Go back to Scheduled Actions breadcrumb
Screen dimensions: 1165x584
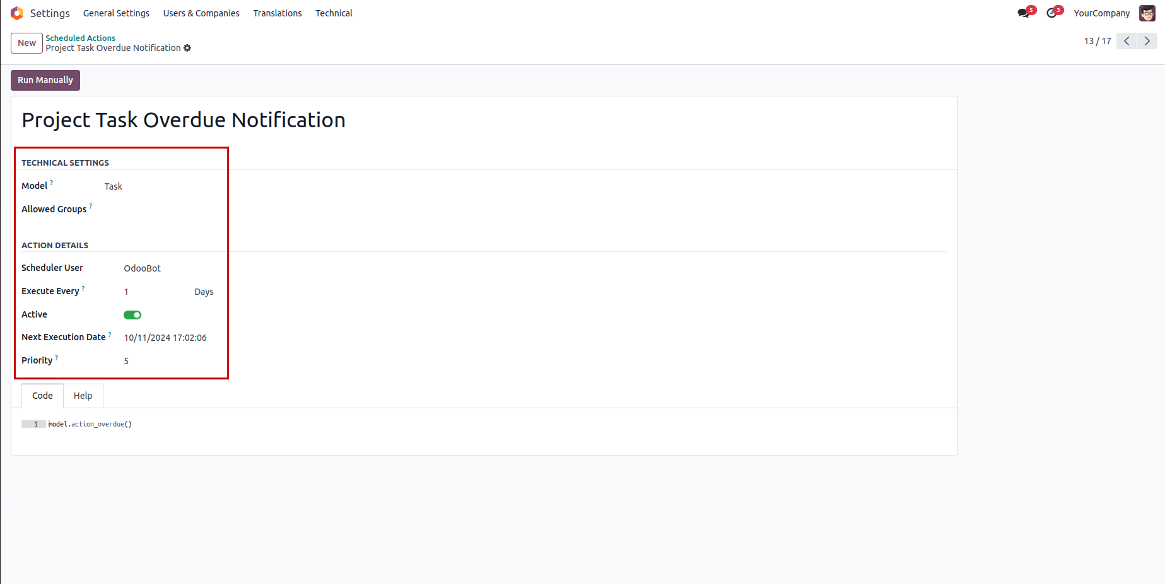point(80,38)
